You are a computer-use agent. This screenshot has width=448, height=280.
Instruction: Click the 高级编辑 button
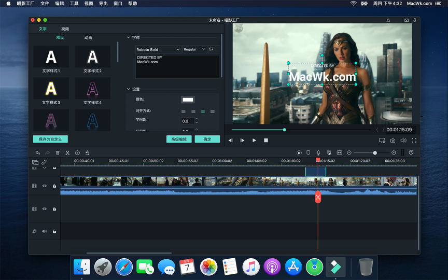tap(179, 139)
